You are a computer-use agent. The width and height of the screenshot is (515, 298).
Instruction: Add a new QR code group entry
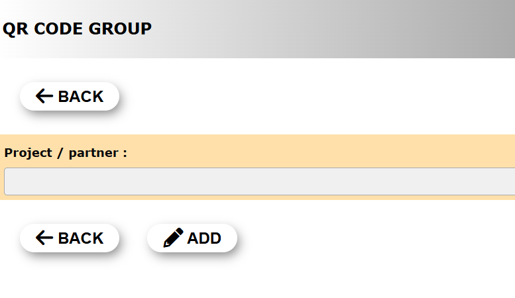192,238
